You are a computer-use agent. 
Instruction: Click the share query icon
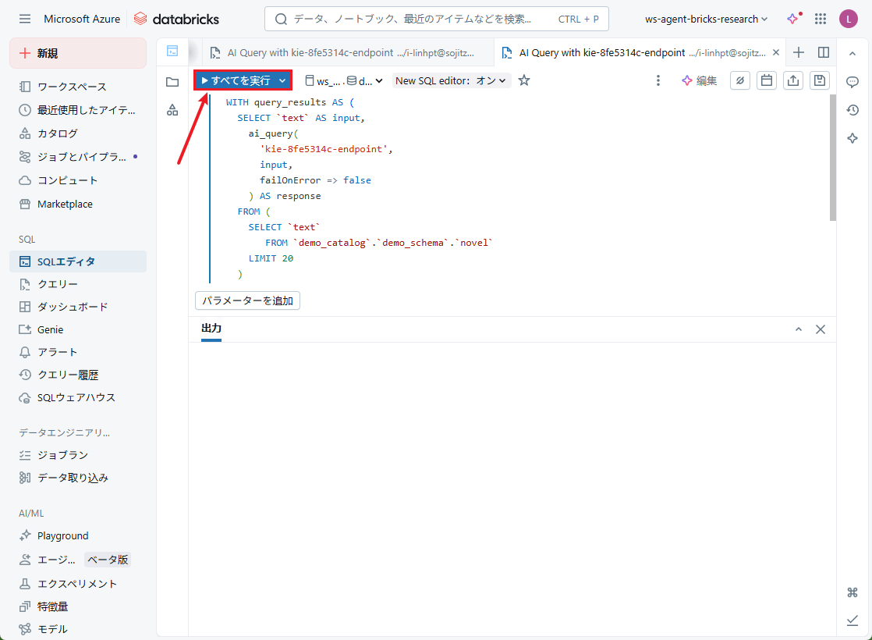tap(793, 80)
